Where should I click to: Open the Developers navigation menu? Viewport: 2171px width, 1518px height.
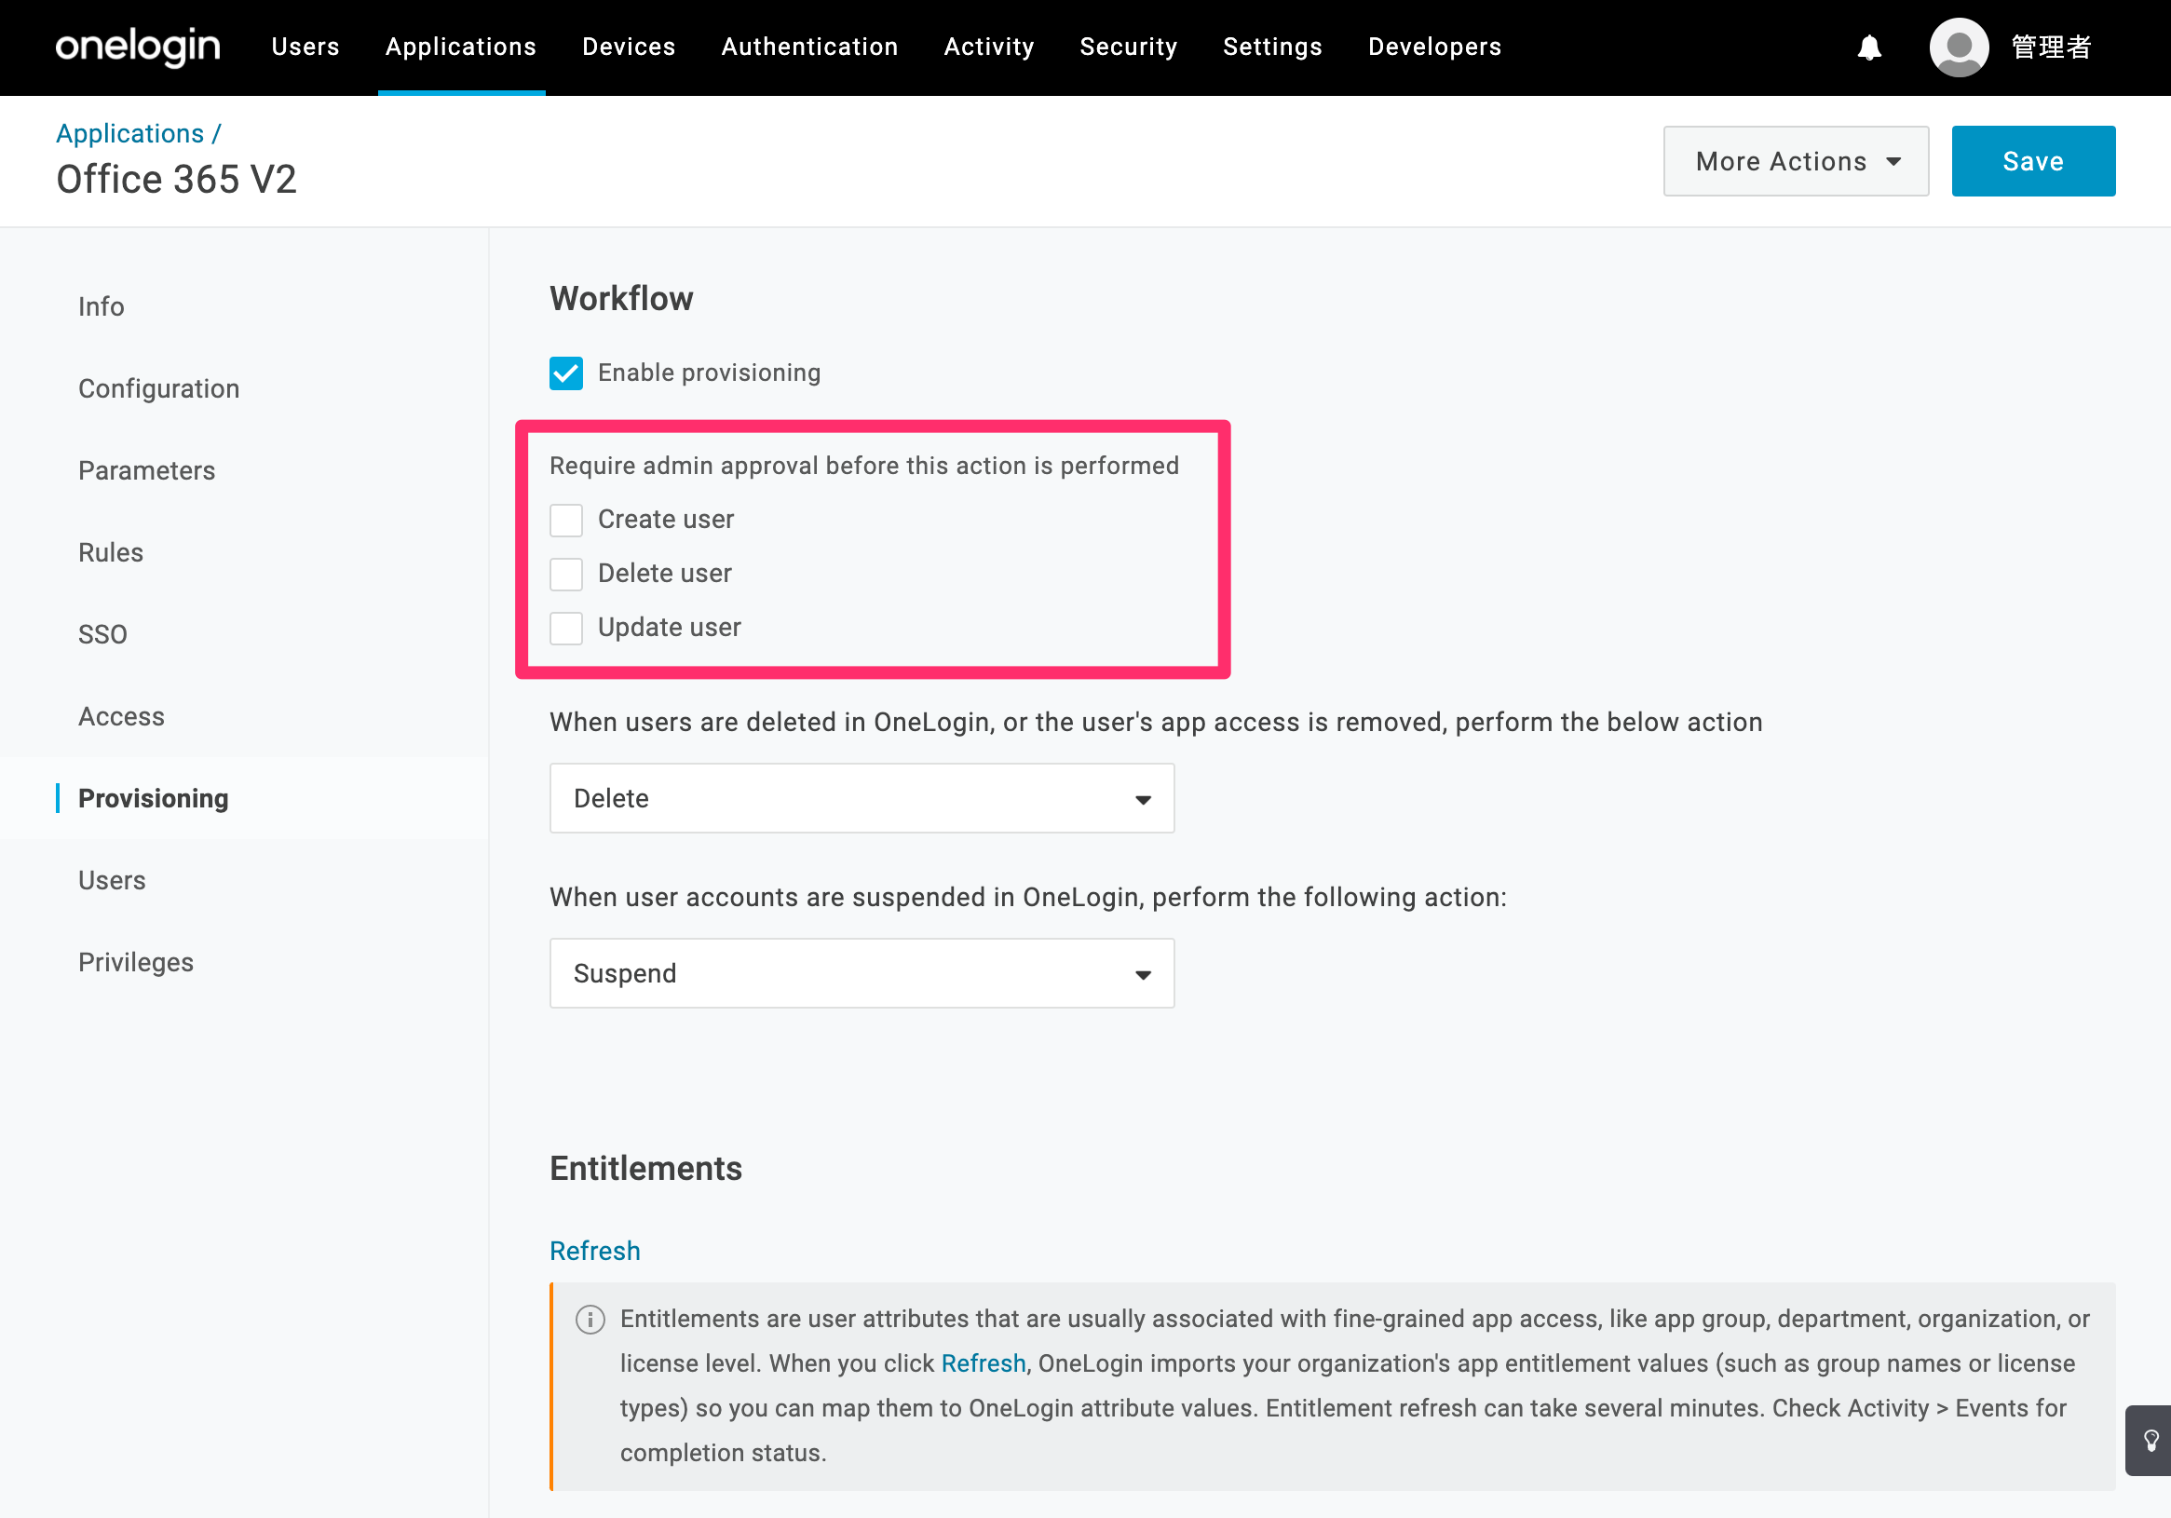point(1434,47)
